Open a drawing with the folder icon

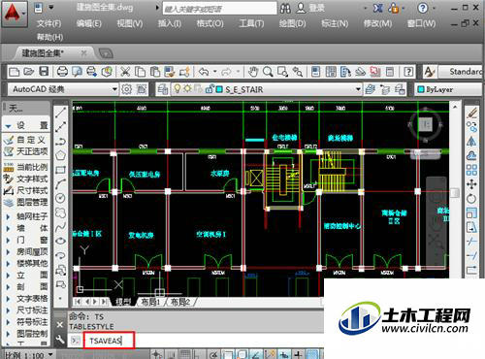(x=29, y=72)
